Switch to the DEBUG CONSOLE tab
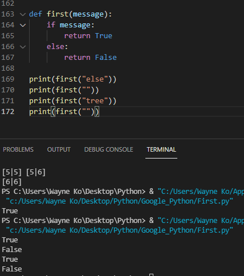 coord(109,149)
